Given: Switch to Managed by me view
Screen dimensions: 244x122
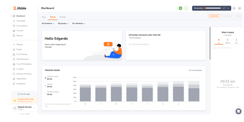Looking at the screenshot, I should pos(227,16).
